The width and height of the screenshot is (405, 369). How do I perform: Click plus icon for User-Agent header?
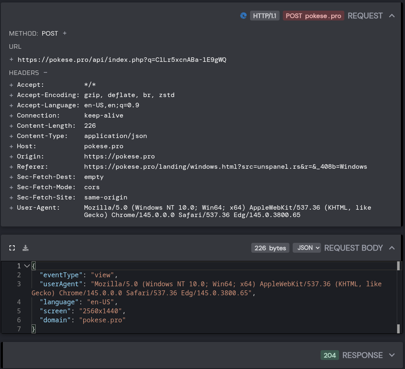(11, 208)
